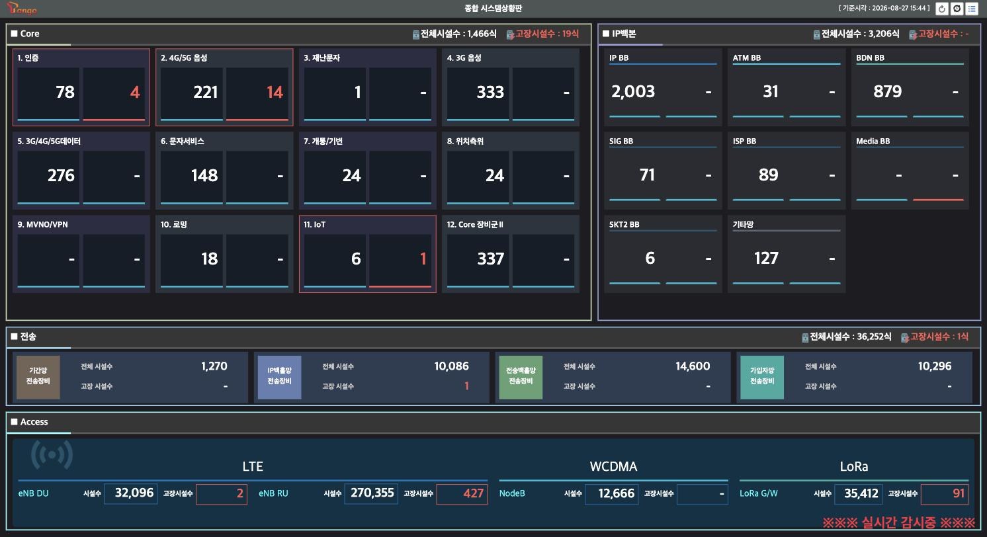Click IP BB total 2,003
Screen dimensions: 987x537
(x=634, y=92)
